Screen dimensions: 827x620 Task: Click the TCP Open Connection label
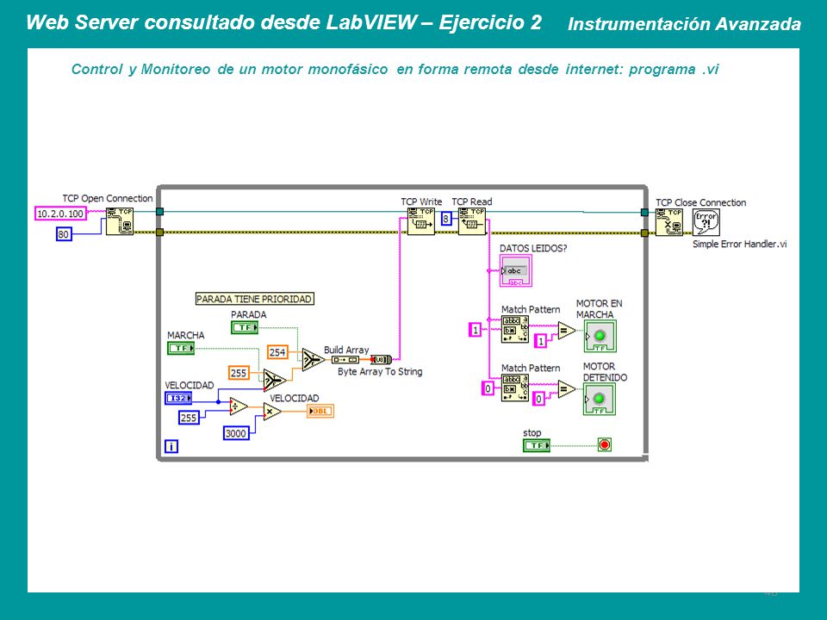(x=108, y=198)
